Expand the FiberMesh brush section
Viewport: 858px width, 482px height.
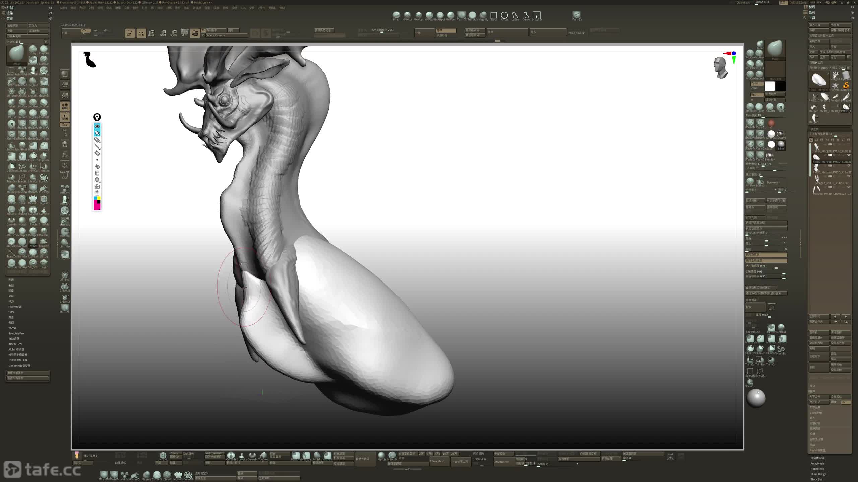(15, 307)
